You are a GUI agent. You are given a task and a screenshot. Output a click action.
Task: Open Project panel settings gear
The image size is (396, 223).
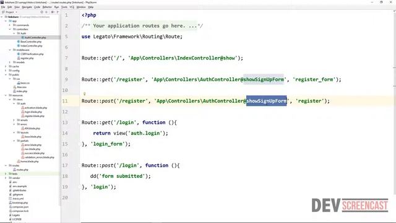[x=53, y=12]
